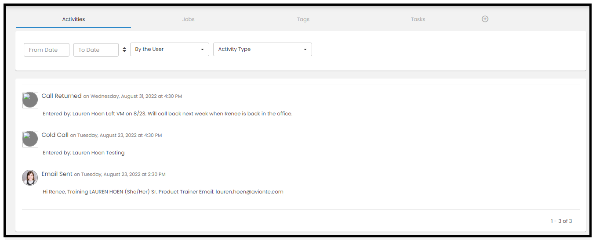
Task: Open the Email Sent activity title
Action: click(57, 174)
